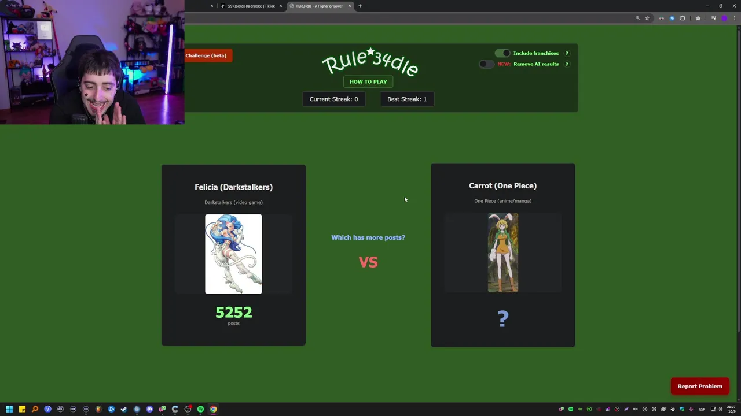741x416 pixels.
Task: Open the clock showing 21:07
Action: 731,409
